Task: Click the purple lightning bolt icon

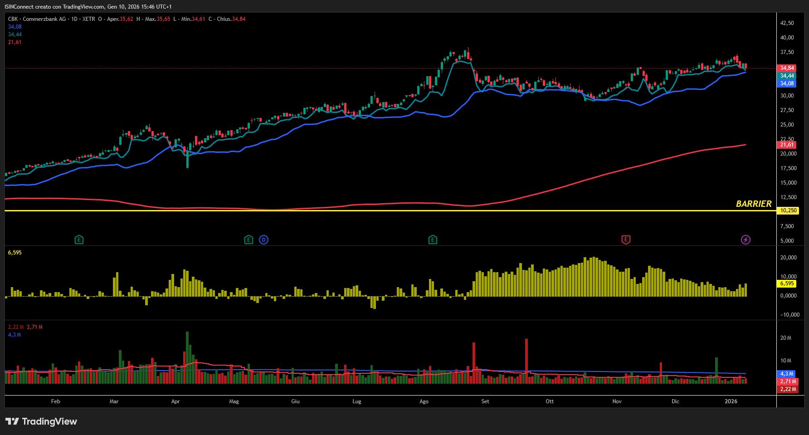Action: (746, 239)
